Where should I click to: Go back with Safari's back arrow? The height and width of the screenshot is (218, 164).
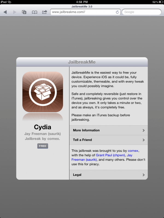click(x=5, y=12)
